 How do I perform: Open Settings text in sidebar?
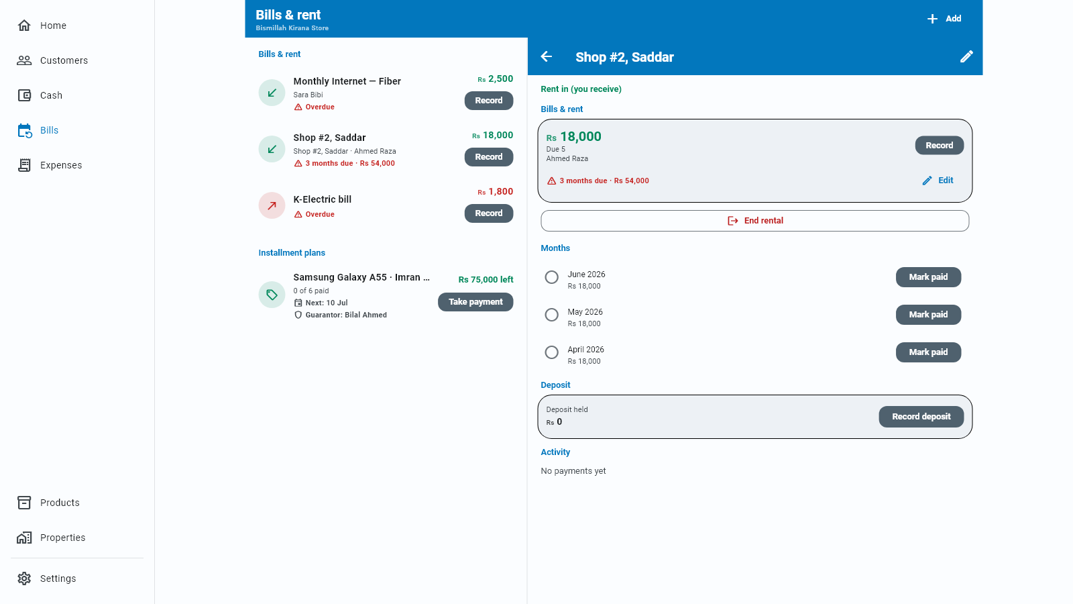coord(58,578)
